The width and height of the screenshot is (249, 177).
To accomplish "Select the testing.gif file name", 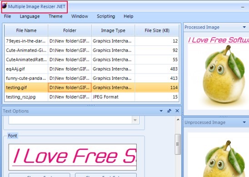I will (x=16, y=88).
